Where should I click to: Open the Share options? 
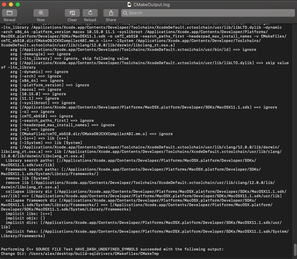click(x=111, y=14)
